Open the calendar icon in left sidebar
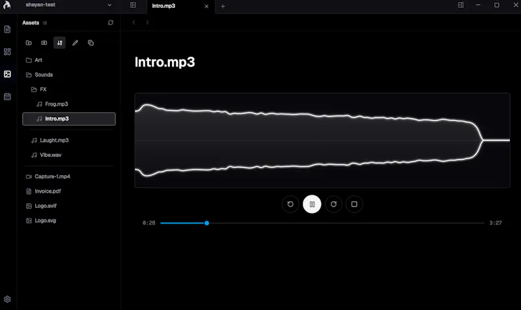The height and width of the screenshot is (310, 521). 7,96
